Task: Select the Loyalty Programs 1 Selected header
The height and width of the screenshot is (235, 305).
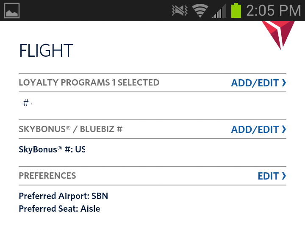Action: point(89,83)
